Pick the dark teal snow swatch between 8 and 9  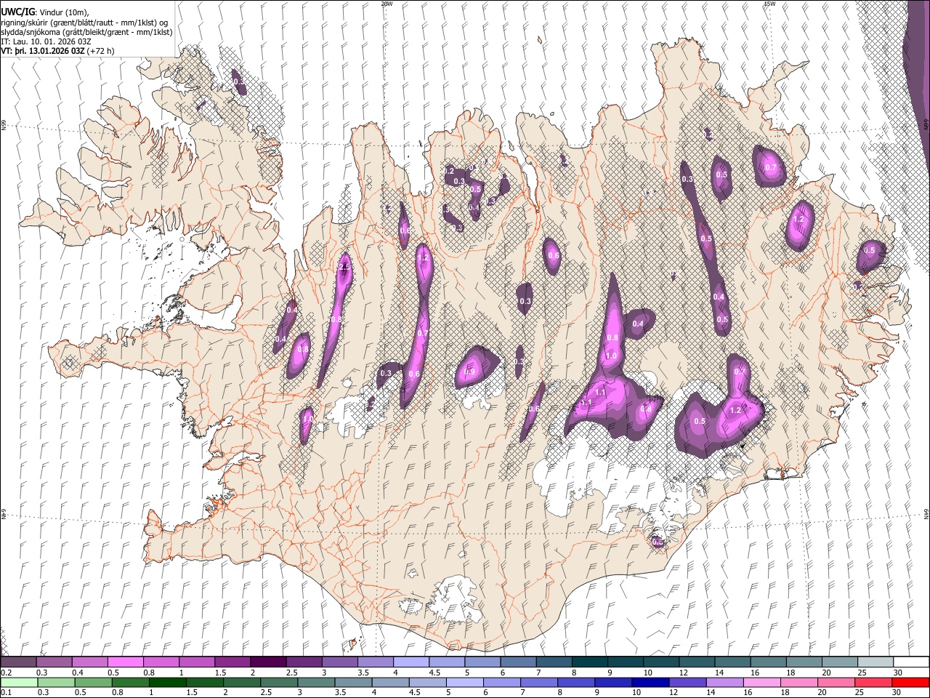(589, 662)
